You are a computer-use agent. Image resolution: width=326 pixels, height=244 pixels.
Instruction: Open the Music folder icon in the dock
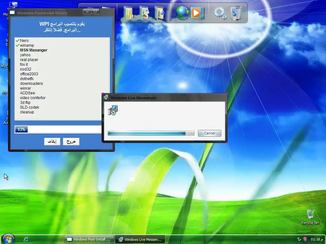pyautogui.click(x=159, y=13)
